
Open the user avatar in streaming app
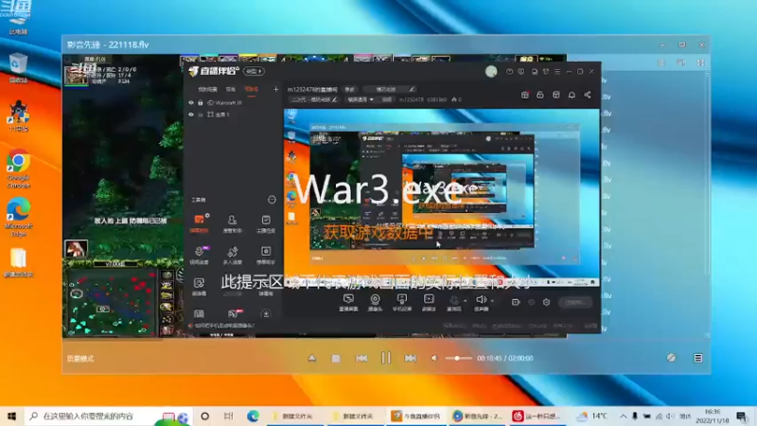pyautogui.click(x=491, y=72)
